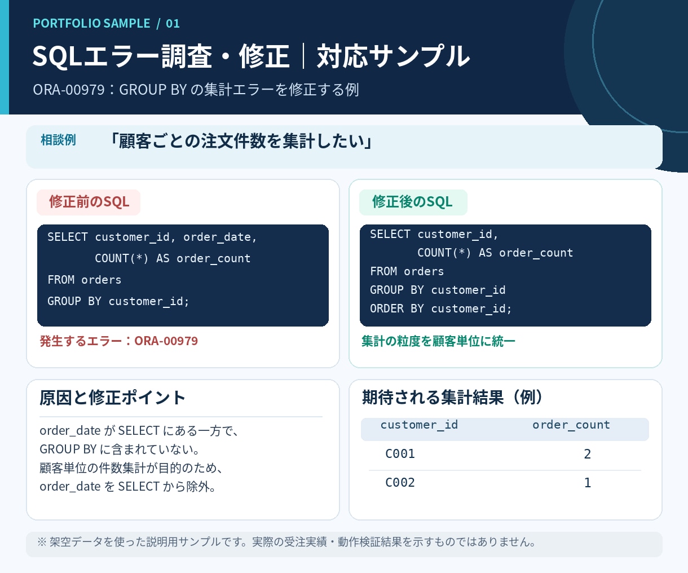Viewport: 688px width, 573px height.
Task: Click the 集計の粒度を顧客単位に統一 caption
Action: point(438,341)
